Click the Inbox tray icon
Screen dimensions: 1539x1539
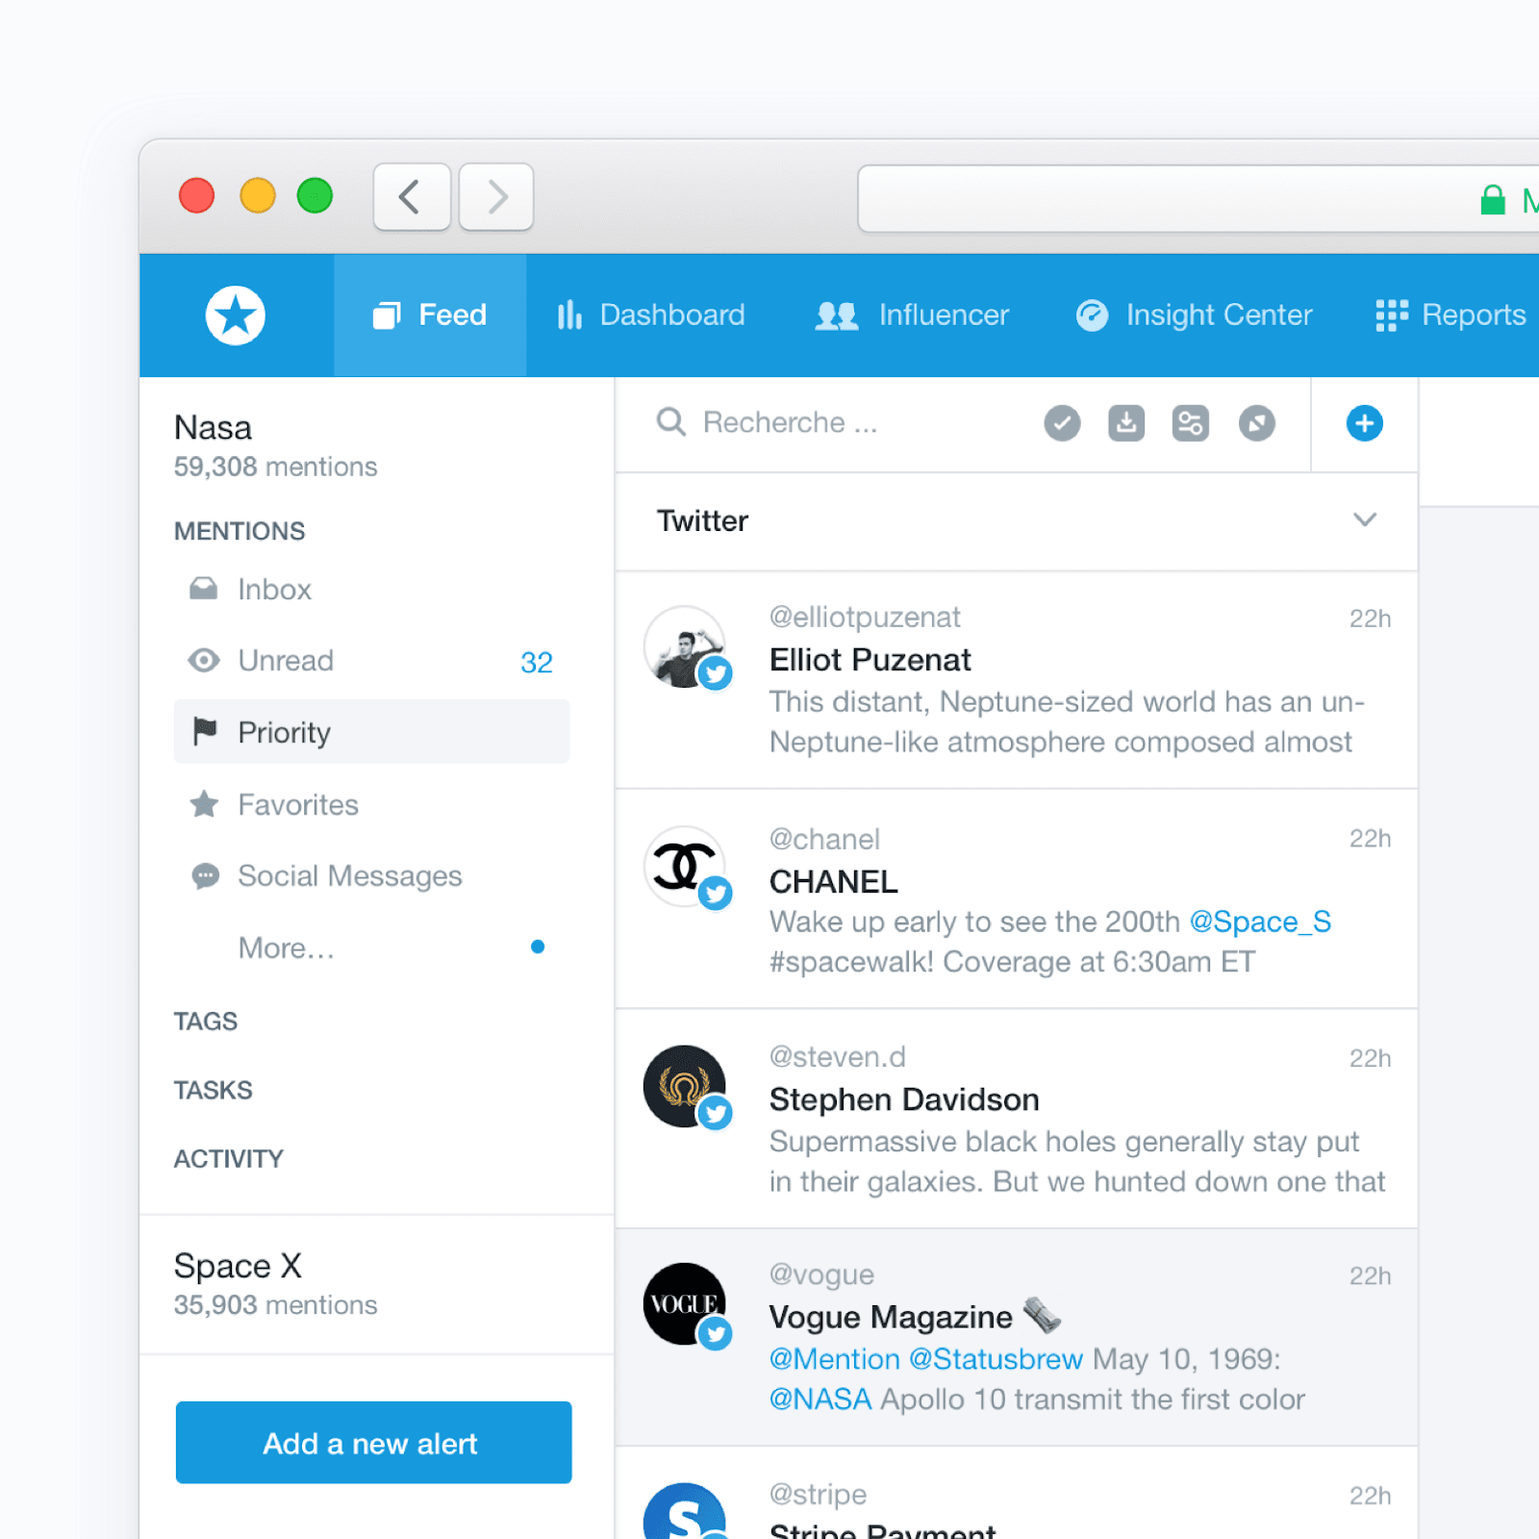(x=203, y=589)
